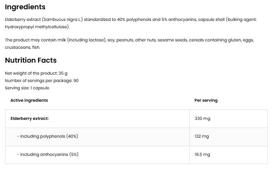Screen dimensions: 272x169
Task: Select the including anthocyanins (5%) row label
Action: tap(47, 155)
